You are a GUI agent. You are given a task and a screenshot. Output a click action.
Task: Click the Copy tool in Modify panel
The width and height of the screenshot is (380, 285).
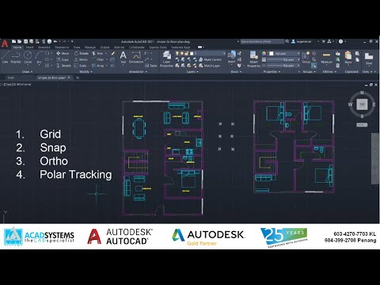click(x=63, y=59)
